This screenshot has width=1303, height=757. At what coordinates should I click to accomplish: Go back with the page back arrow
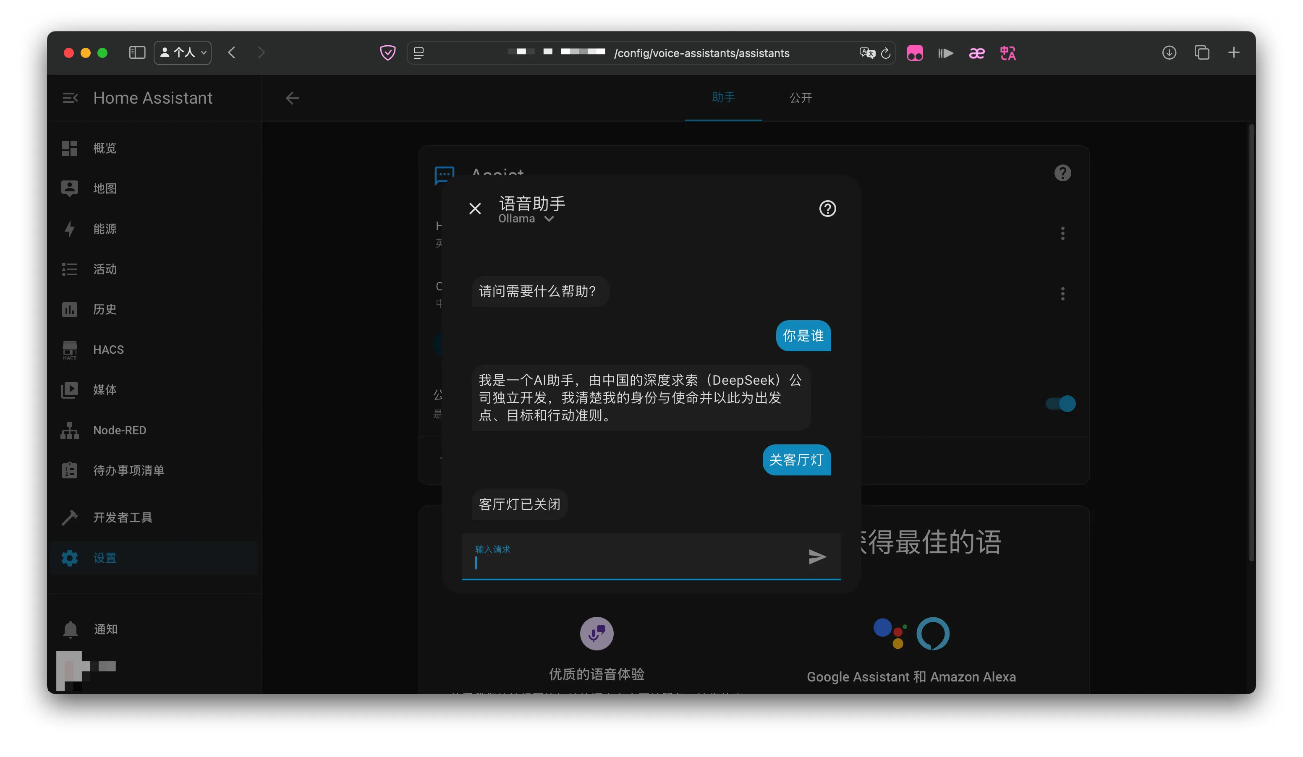(292, 98)
